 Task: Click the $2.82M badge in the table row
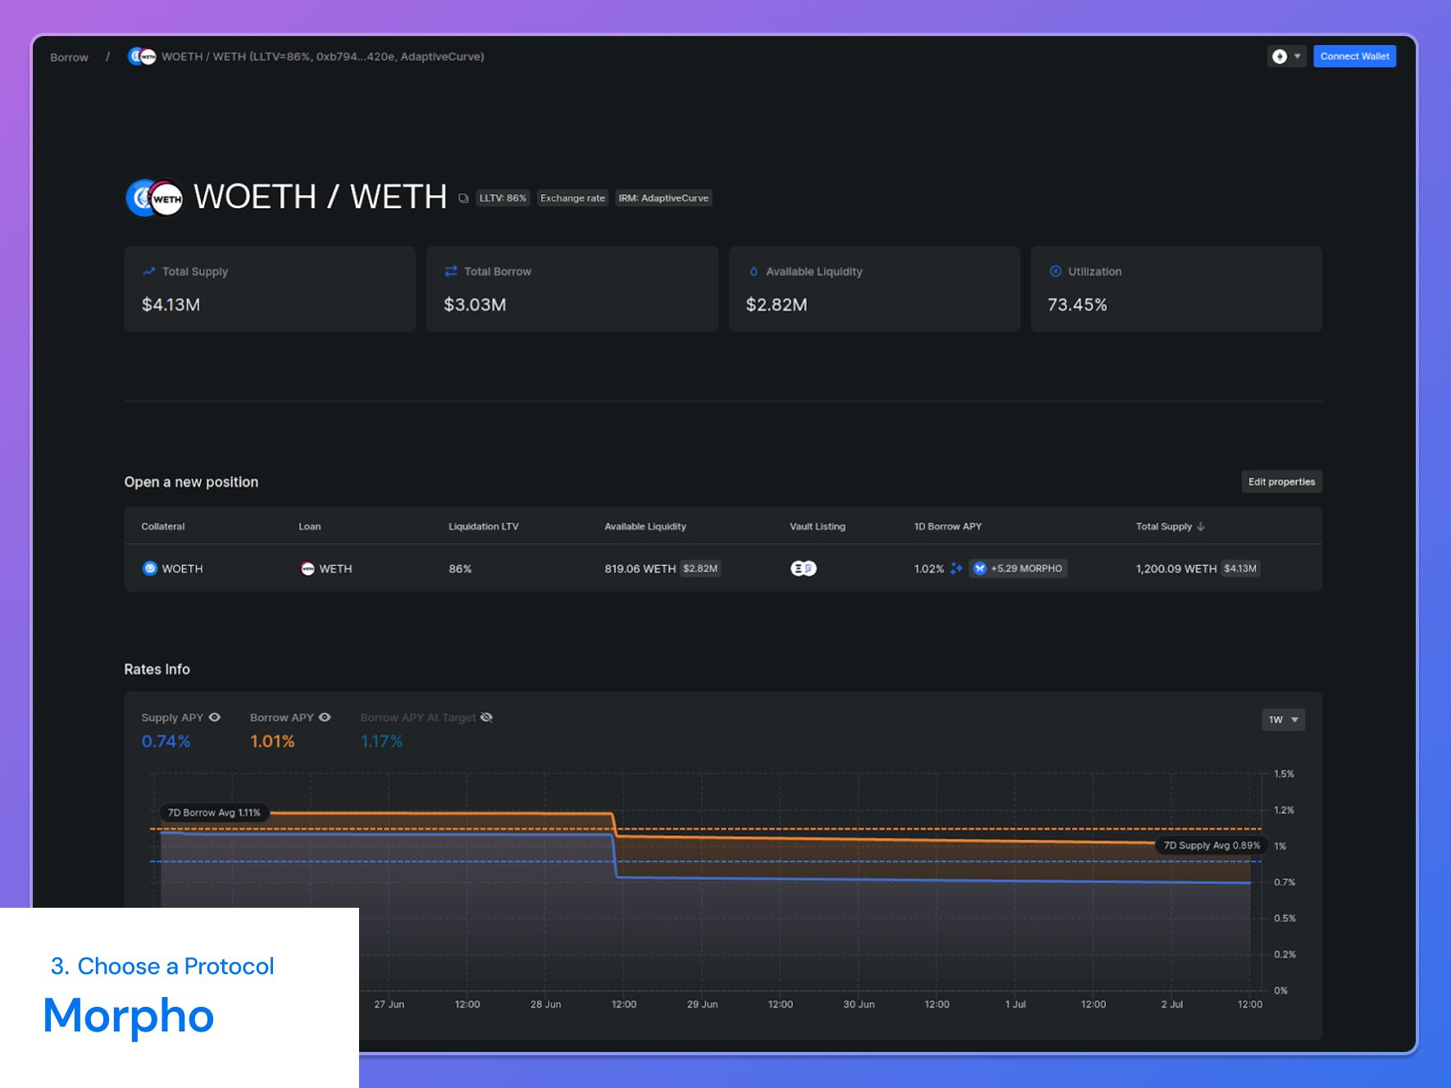click(x=700, y=569)
